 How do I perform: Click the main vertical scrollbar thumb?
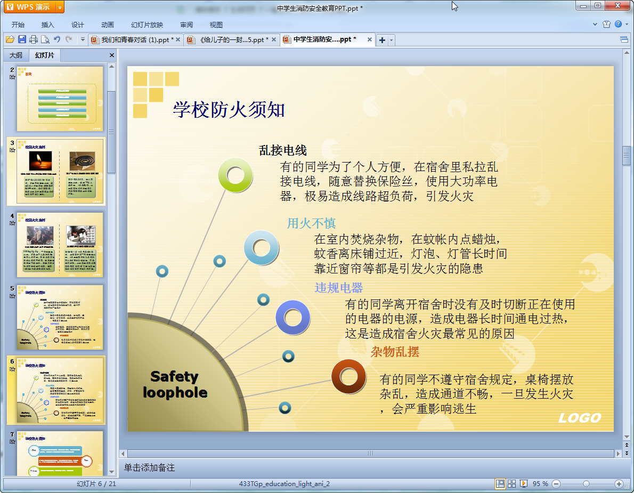tap(627, 155)
